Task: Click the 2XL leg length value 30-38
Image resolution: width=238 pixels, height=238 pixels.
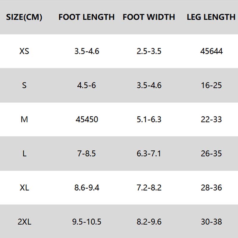Action: [x=211, y=222]
